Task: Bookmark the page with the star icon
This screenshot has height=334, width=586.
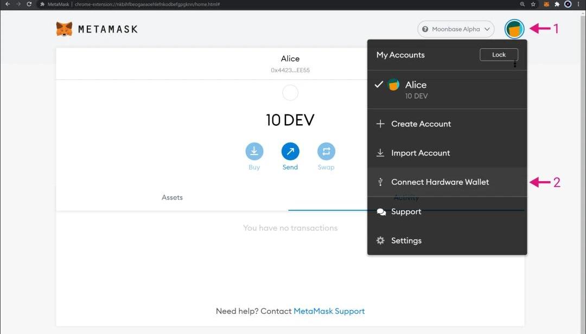Action: pyautogui.click(x=533, y=4)
